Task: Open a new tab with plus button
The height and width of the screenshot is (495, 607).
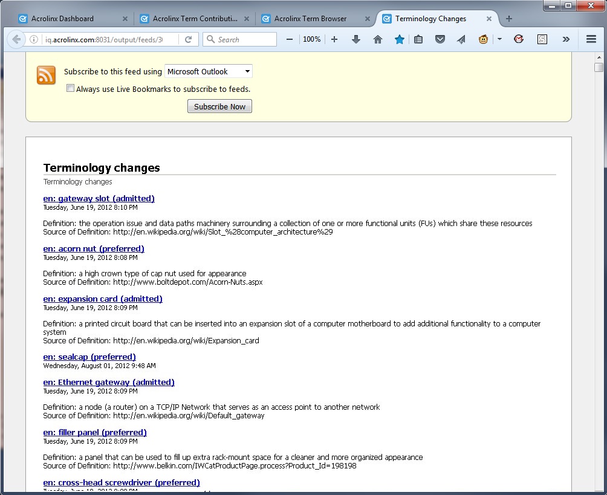Action: (x=509, y=19)
